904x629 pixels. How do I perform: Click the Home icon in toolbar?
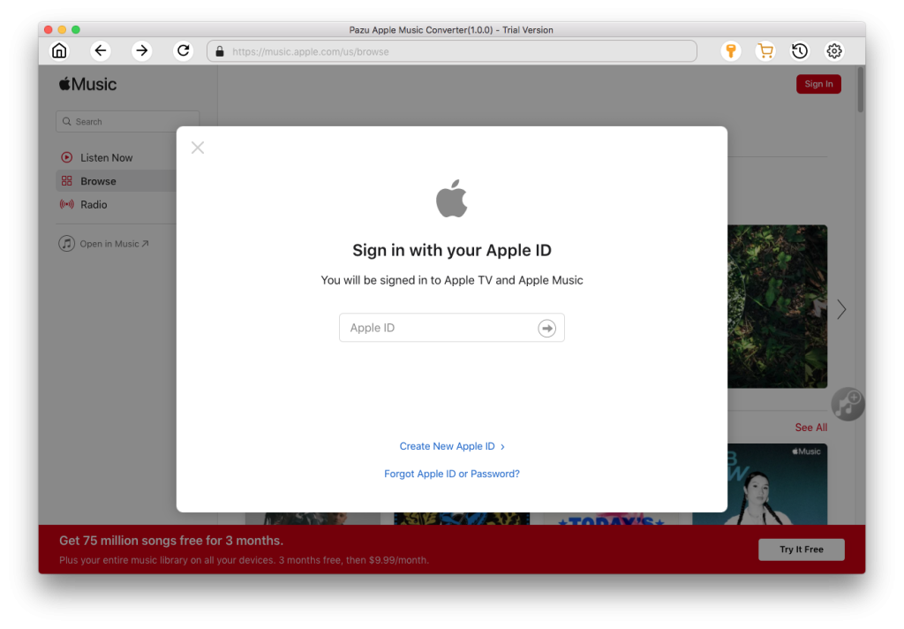pos(59,50)
